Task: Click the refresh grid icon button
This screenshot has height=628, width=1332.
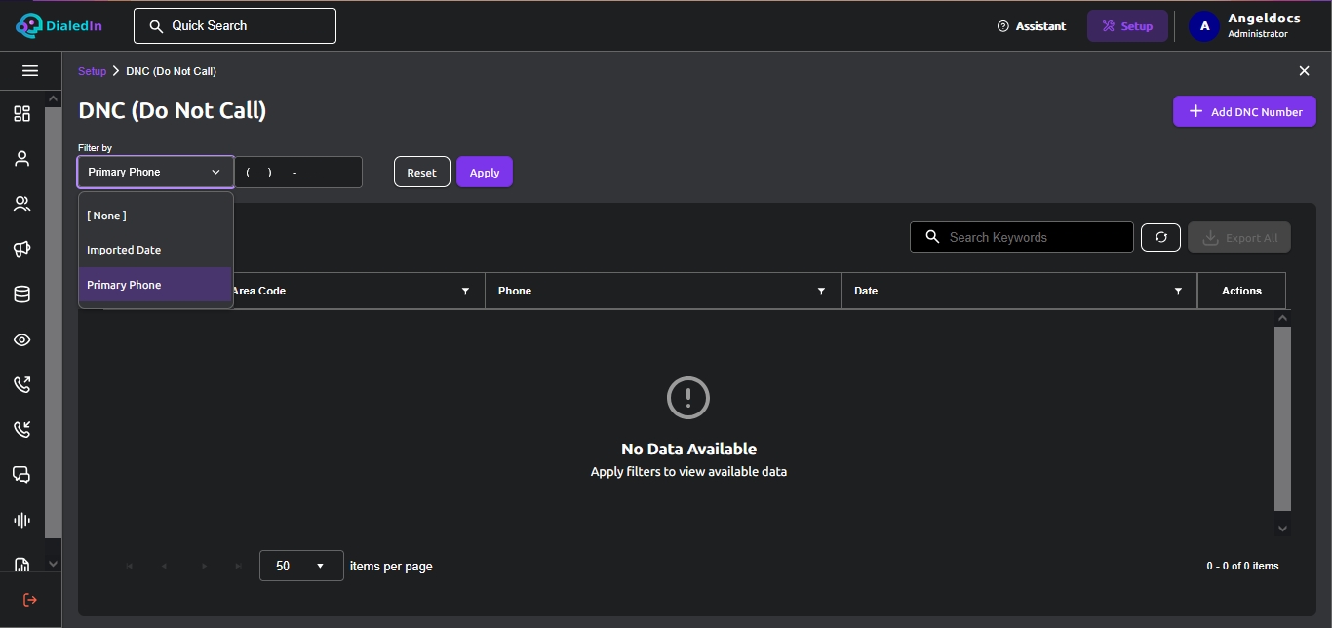Action: [x=1160, y=237]
